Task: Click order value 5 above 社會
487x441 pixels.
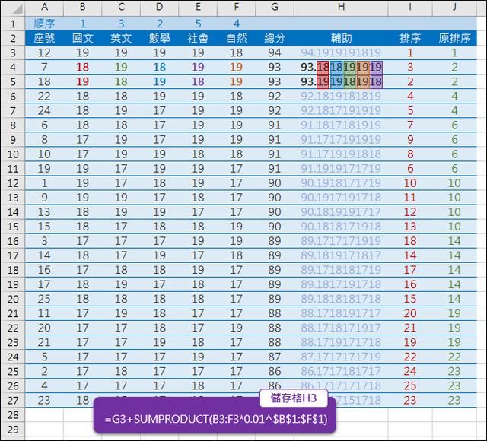Action: (198, 24)
